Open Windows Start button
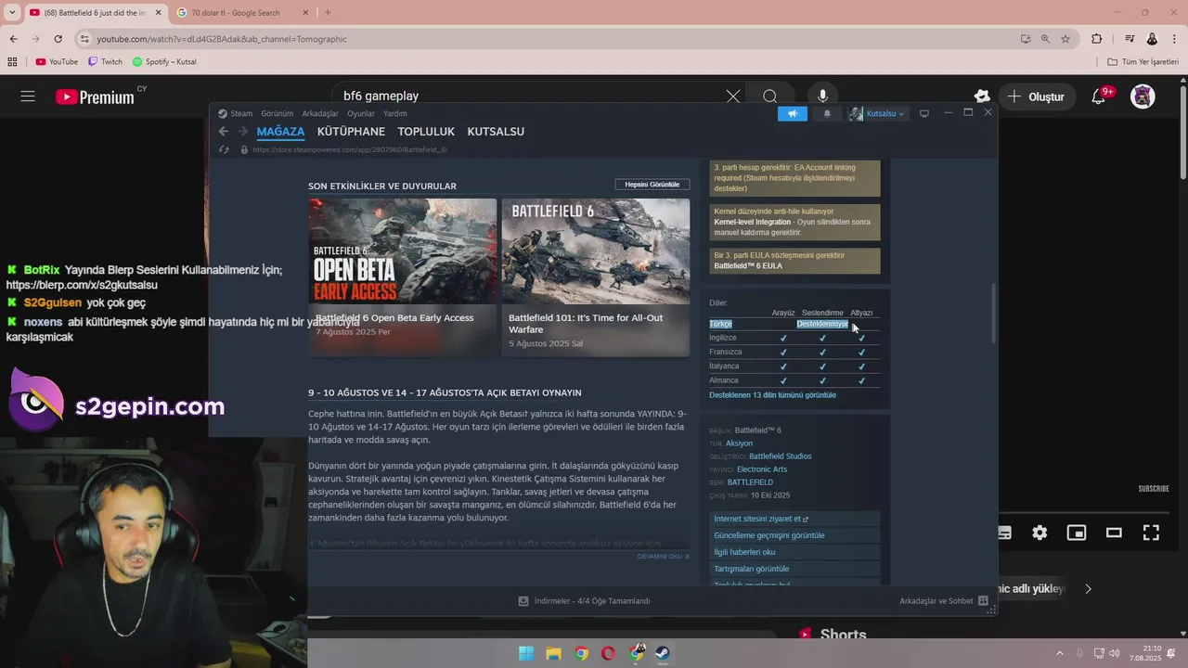Image resolution: width=1188 pixels, height=668 pixels. [x=526, y=653]
